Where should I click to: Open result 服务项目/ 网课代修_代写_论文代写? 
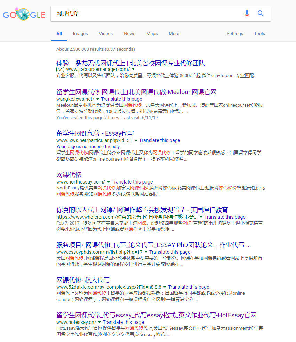tap(153, 245)
